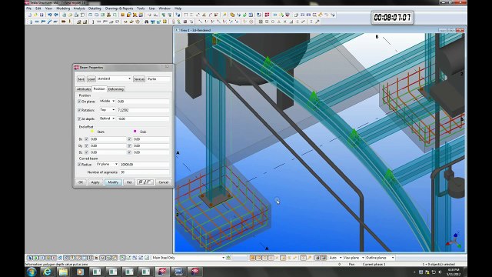Image resolution: width=492 pixels, height=277 pixels.
Task: Toggle the Radius checkbox under Curved beam
Action: tap(79, 164)
